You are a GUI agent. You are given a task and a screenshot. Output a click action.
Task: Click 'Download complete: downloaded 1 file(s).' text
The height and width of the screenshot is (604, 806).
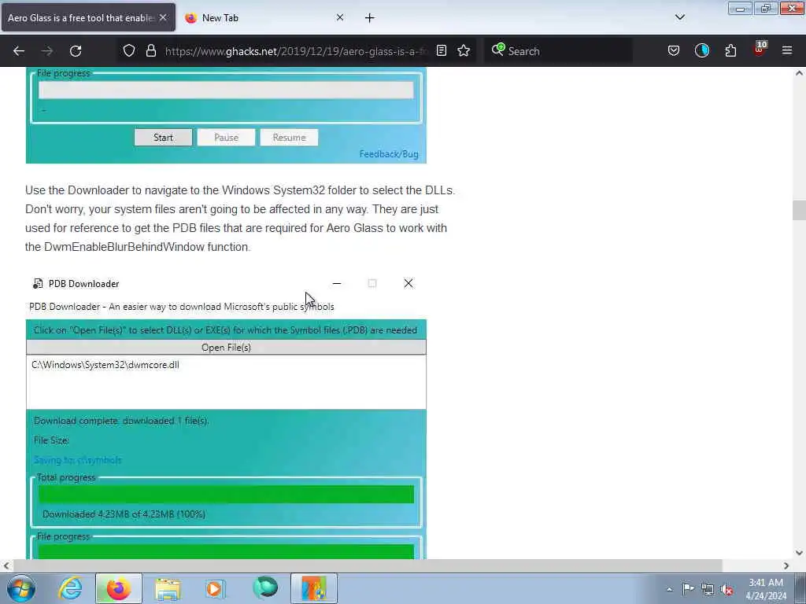click(121, 421)
